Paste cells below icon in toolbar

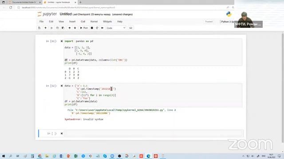point(63,28)
